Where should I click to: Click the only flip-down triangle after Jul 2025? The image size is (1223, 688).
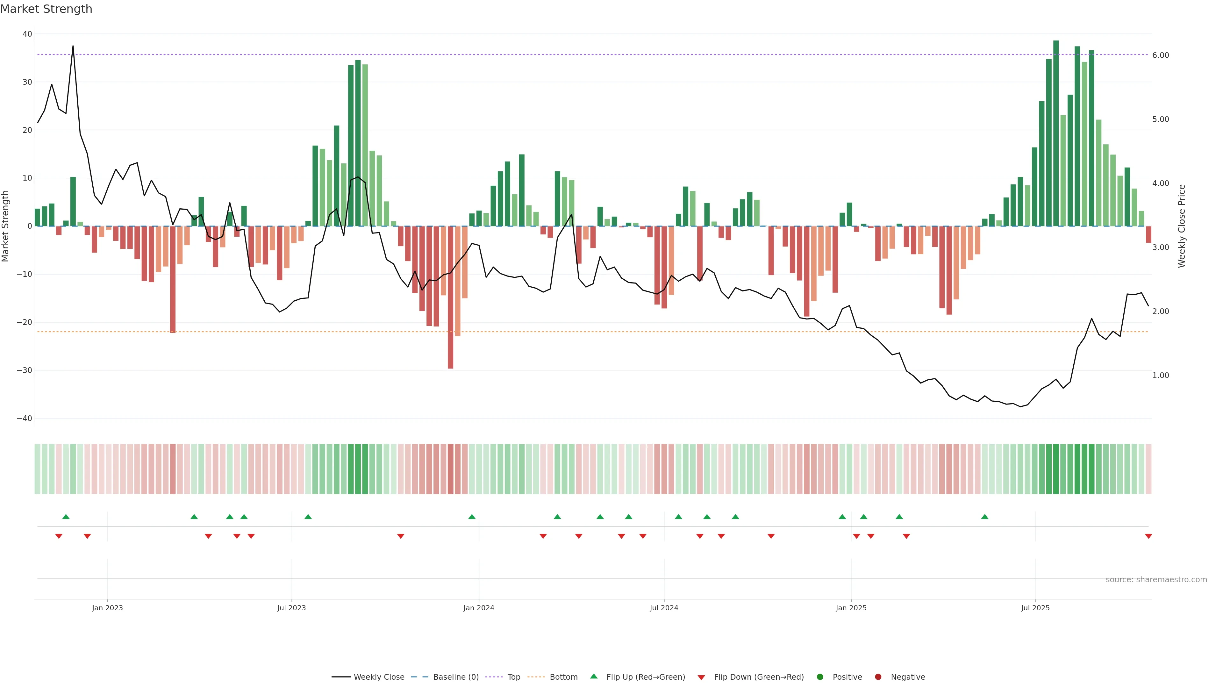click(x=1148, y=536)
